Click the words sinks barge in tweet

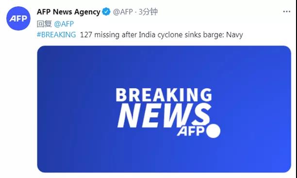[x=204, y=35]
